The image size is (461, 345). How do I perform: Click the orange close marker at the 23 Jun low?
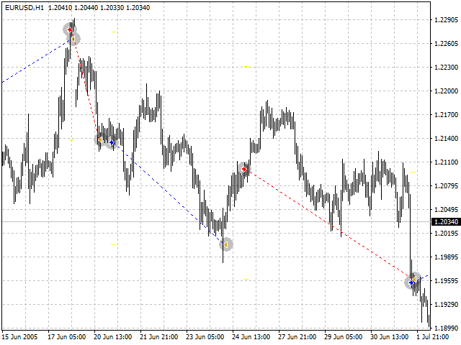(x=225, y=244)
